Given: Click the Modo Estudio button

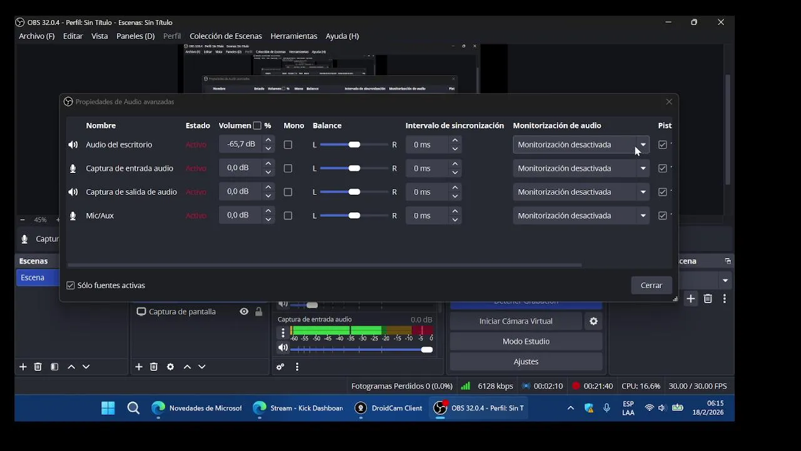Looking at the screenshot, I should tap(526, 341).
